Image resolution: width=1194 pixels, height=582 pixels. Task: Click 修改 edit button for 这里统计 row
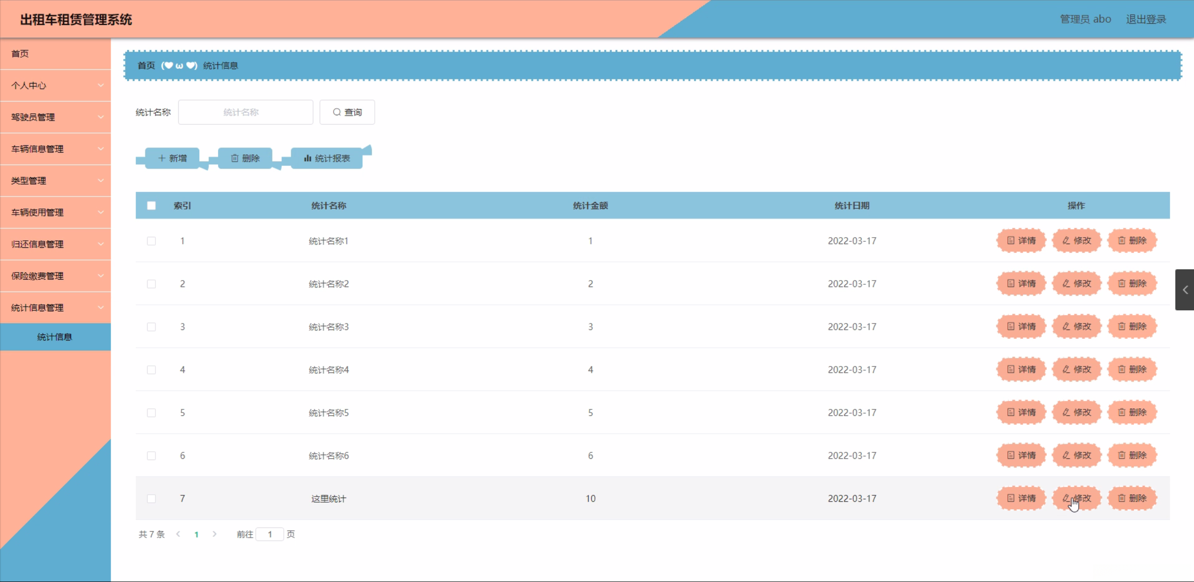click(x=1077, y=498)
